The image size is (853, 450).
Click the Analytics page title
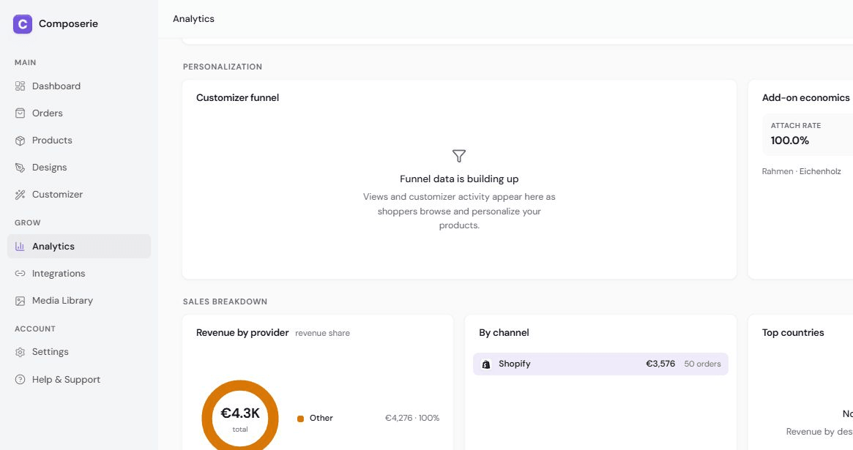click(194, 19)
